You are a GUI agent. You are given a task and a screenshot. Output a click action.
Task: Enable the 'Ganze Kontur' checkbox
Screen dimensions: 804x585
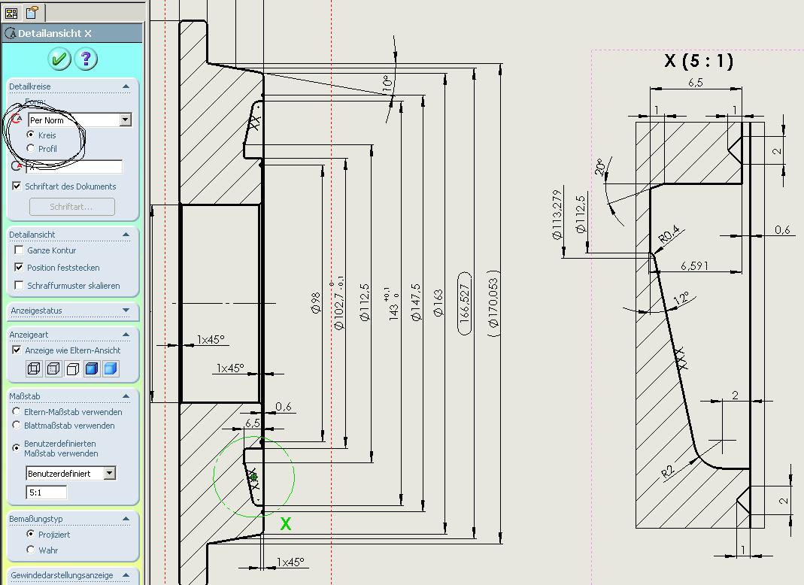pos(19,250)
